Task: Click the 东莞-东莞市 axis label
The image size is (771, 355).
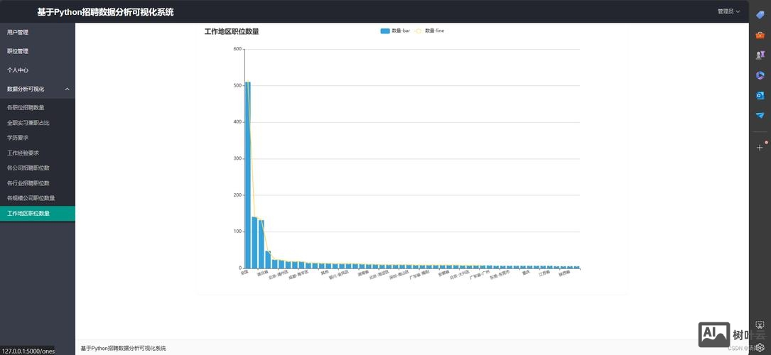Action: click(x=500, y=275)
